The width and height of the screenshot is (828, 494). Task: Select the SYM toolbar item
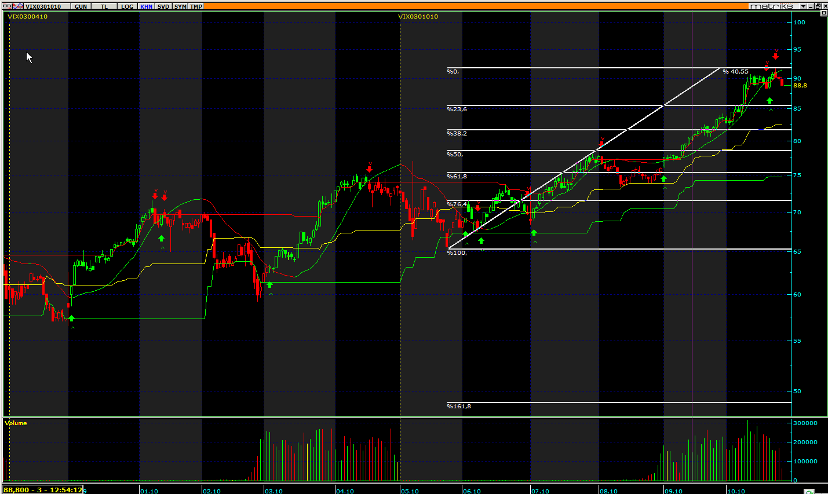pos(180,6)
